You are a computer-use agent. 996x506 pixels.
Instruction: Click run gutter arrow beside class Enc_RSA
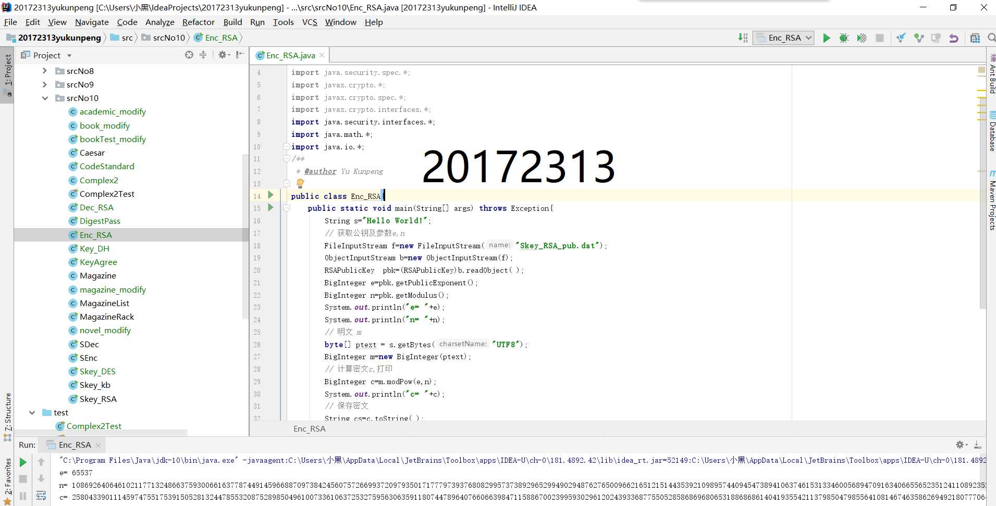pos(270,195)
